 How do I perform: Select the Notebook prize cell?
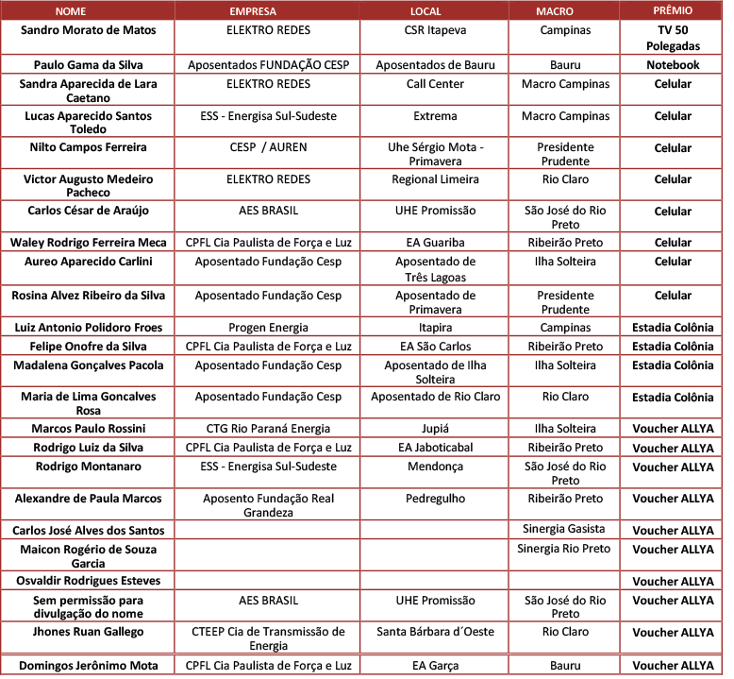(673, 65)
